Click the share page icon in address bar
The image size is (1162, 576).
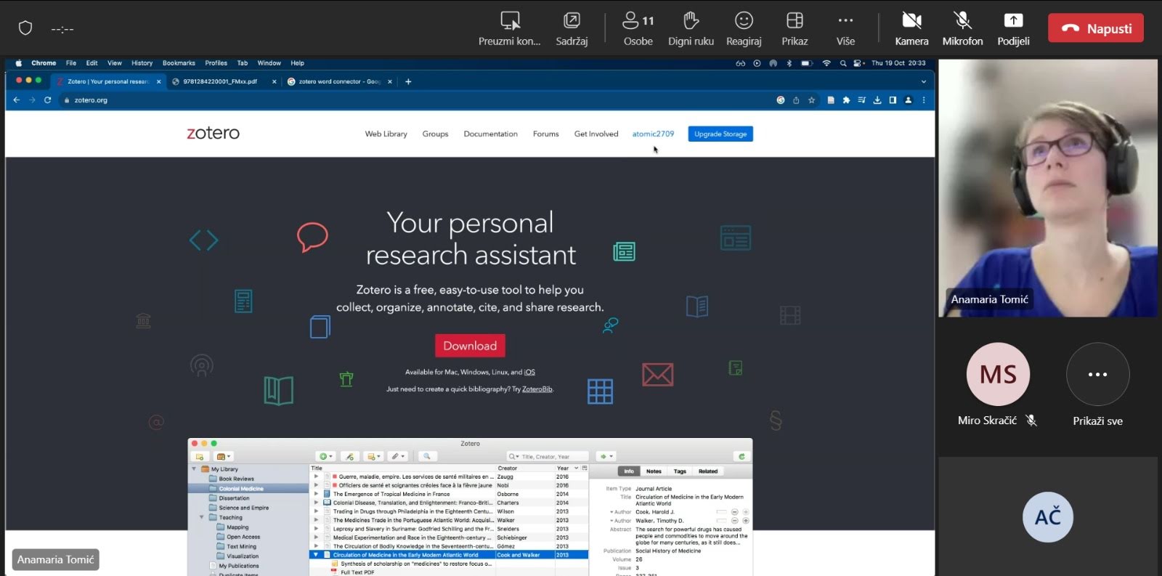coord(796,100)
